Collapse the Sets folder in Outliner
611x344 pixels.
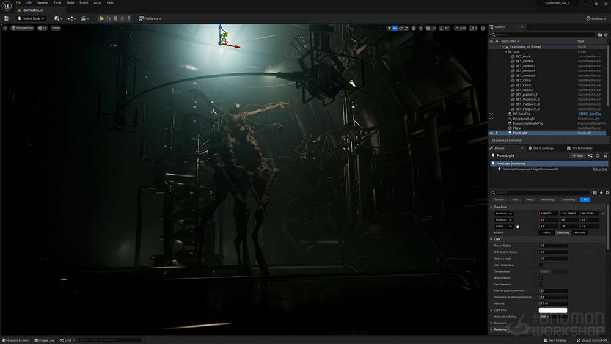coord(506,51)
